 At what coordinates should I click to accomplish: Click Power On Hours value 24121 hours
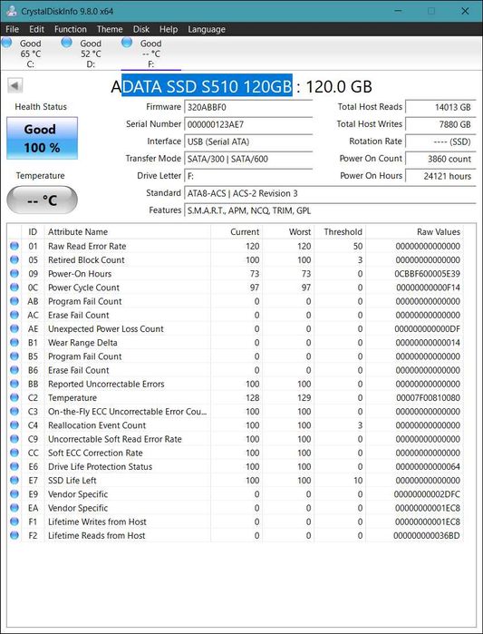pyautogui.click(x=440, y=176)
